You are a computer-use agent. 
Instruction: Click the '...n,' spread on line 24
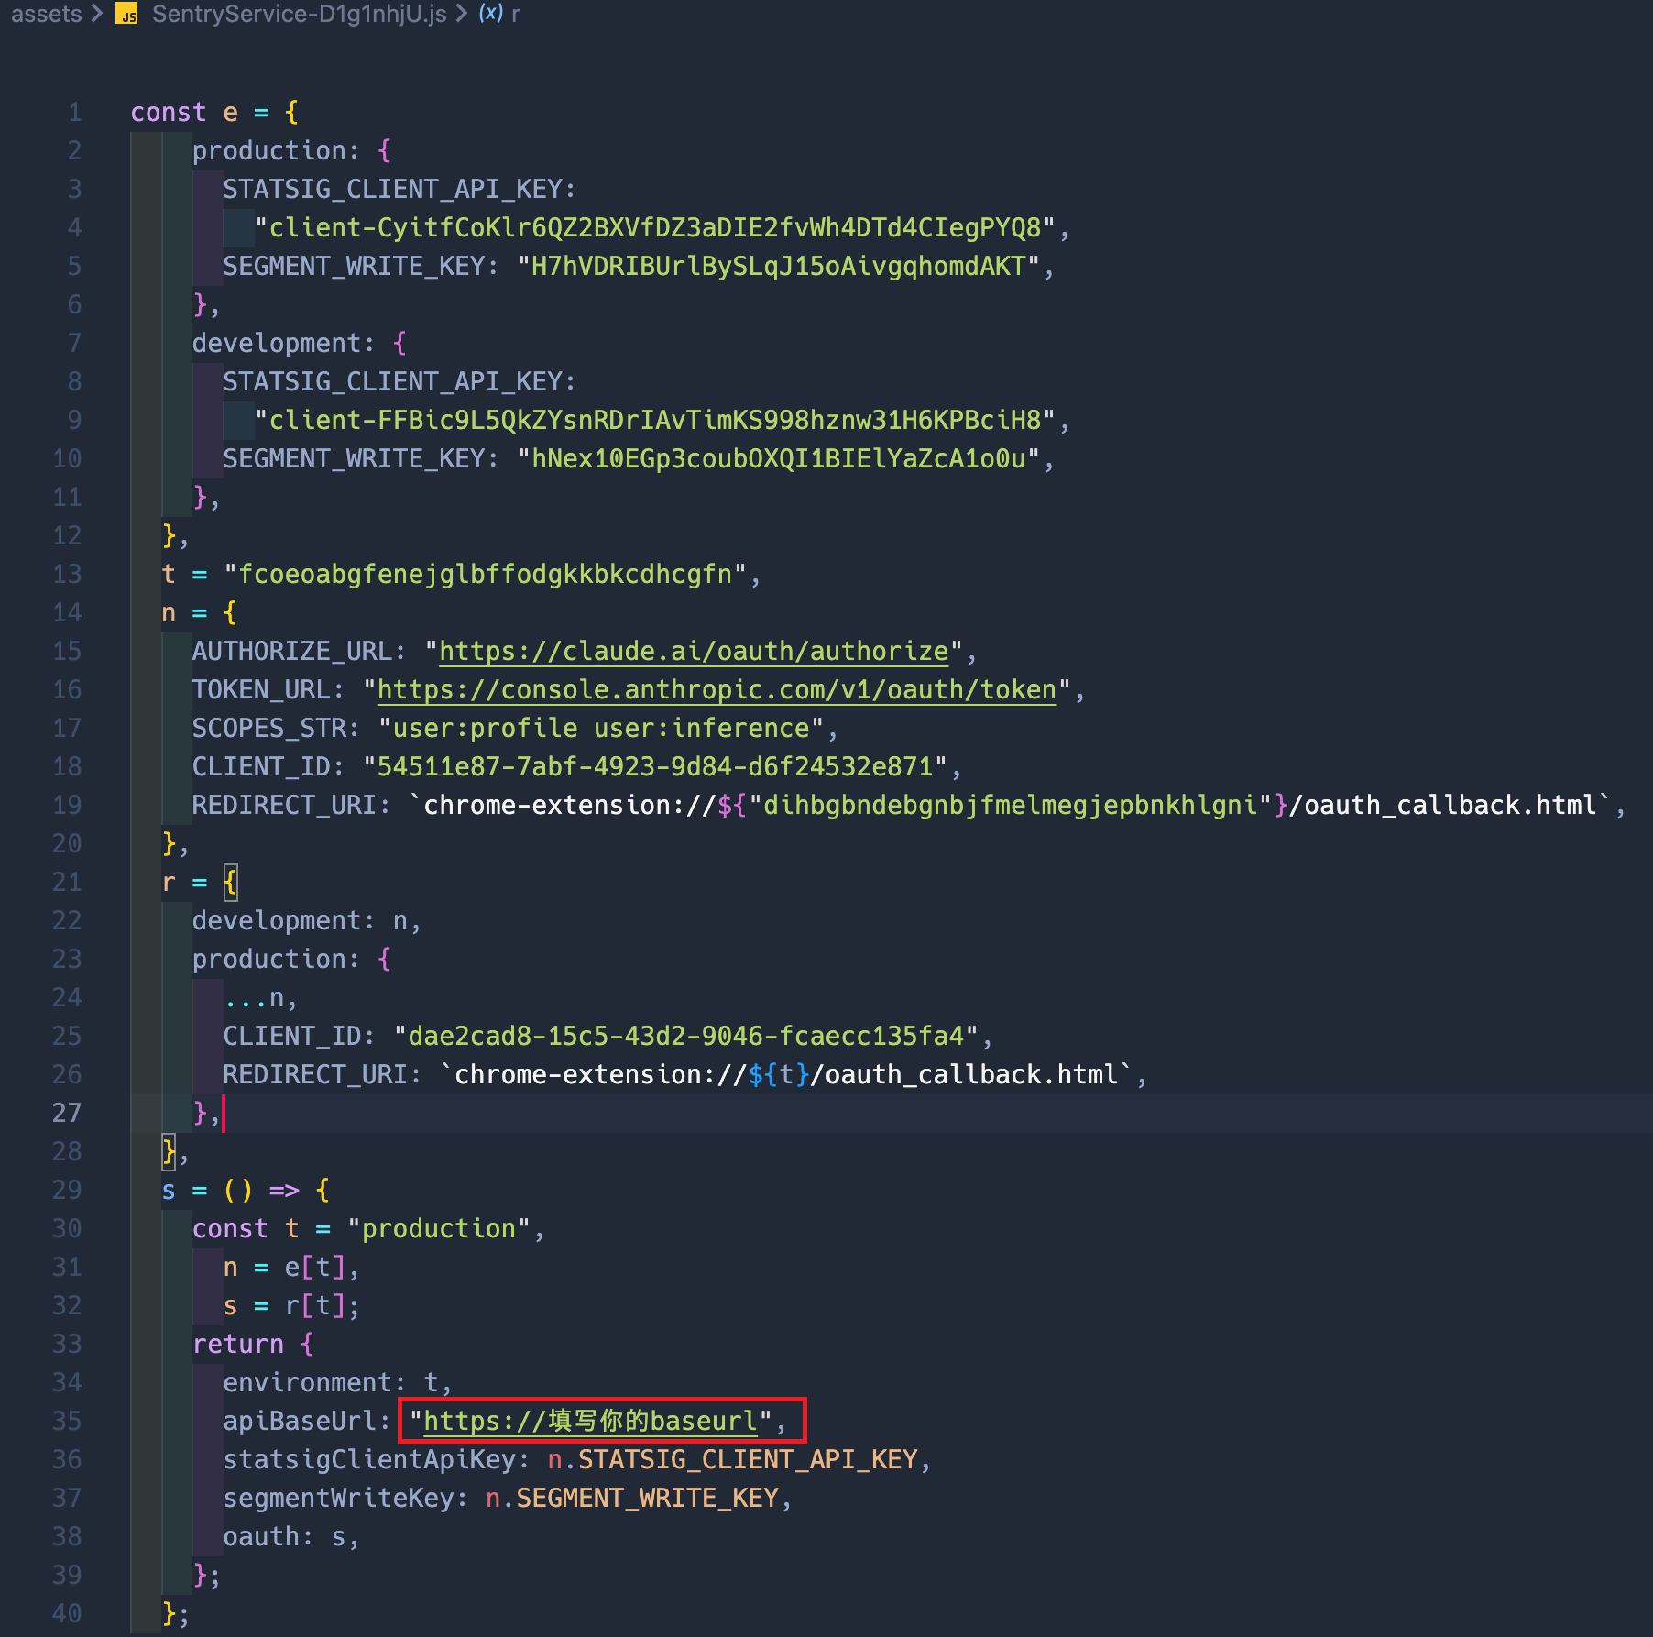tap(261, 997)
